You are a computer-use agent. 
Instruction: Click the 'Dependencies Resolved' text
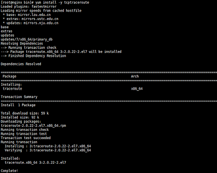click(21, 64)
